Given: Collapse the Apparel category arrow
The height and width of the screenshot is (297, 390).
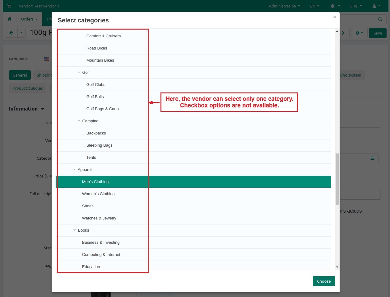Looking at the screenshot, I should (x=75, y=169).
